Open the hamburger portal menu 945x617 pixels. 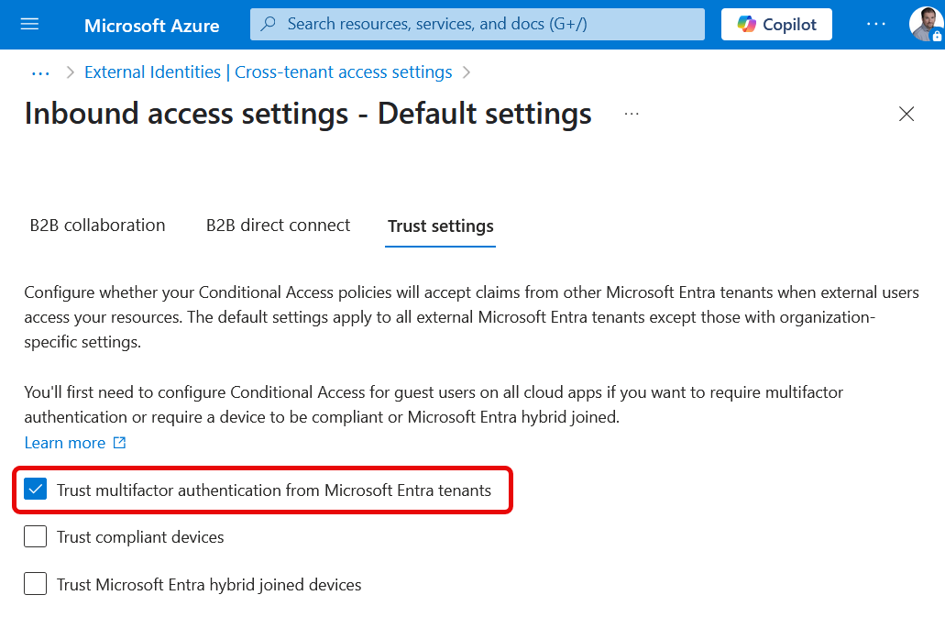click(29, 25)
